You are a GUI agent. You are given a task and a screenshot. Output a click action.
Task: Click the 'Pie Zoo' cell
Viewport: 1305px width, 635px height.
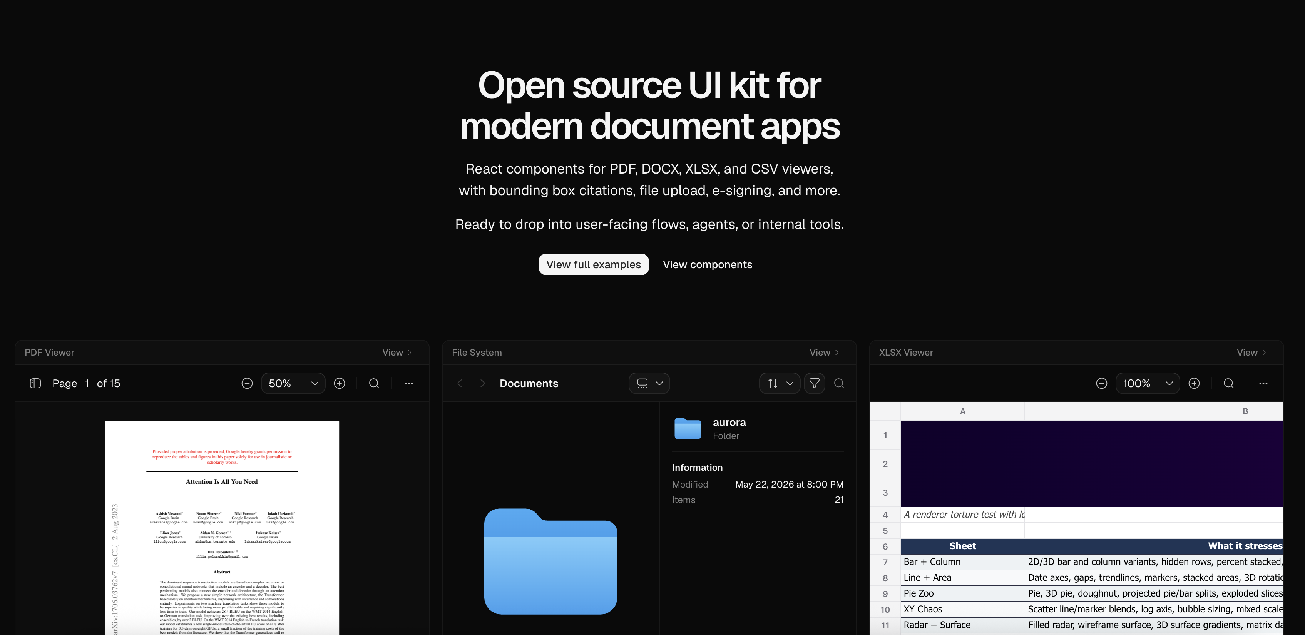(962, 593)
